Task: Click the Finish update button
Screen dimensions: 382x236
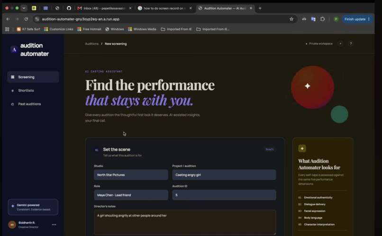Action: coord(357,19)
